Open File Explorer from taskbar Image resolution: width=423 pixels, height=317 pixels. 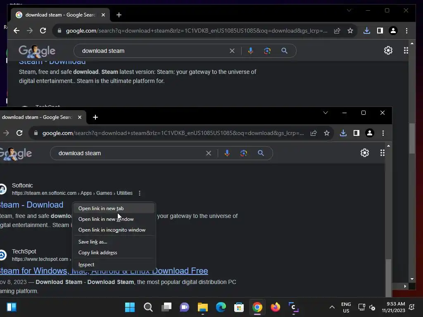point(202,307)
